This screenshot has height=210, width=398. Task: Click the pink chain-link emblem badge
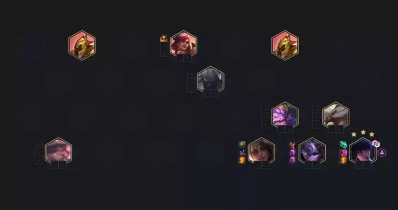pyautogui.click(x=376, y=144)
